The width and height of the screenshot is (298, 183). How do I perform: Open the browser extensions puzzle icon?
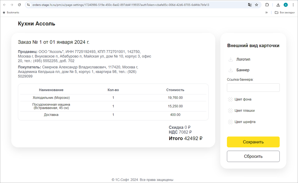pyautogui.click(x=267, y=5)
